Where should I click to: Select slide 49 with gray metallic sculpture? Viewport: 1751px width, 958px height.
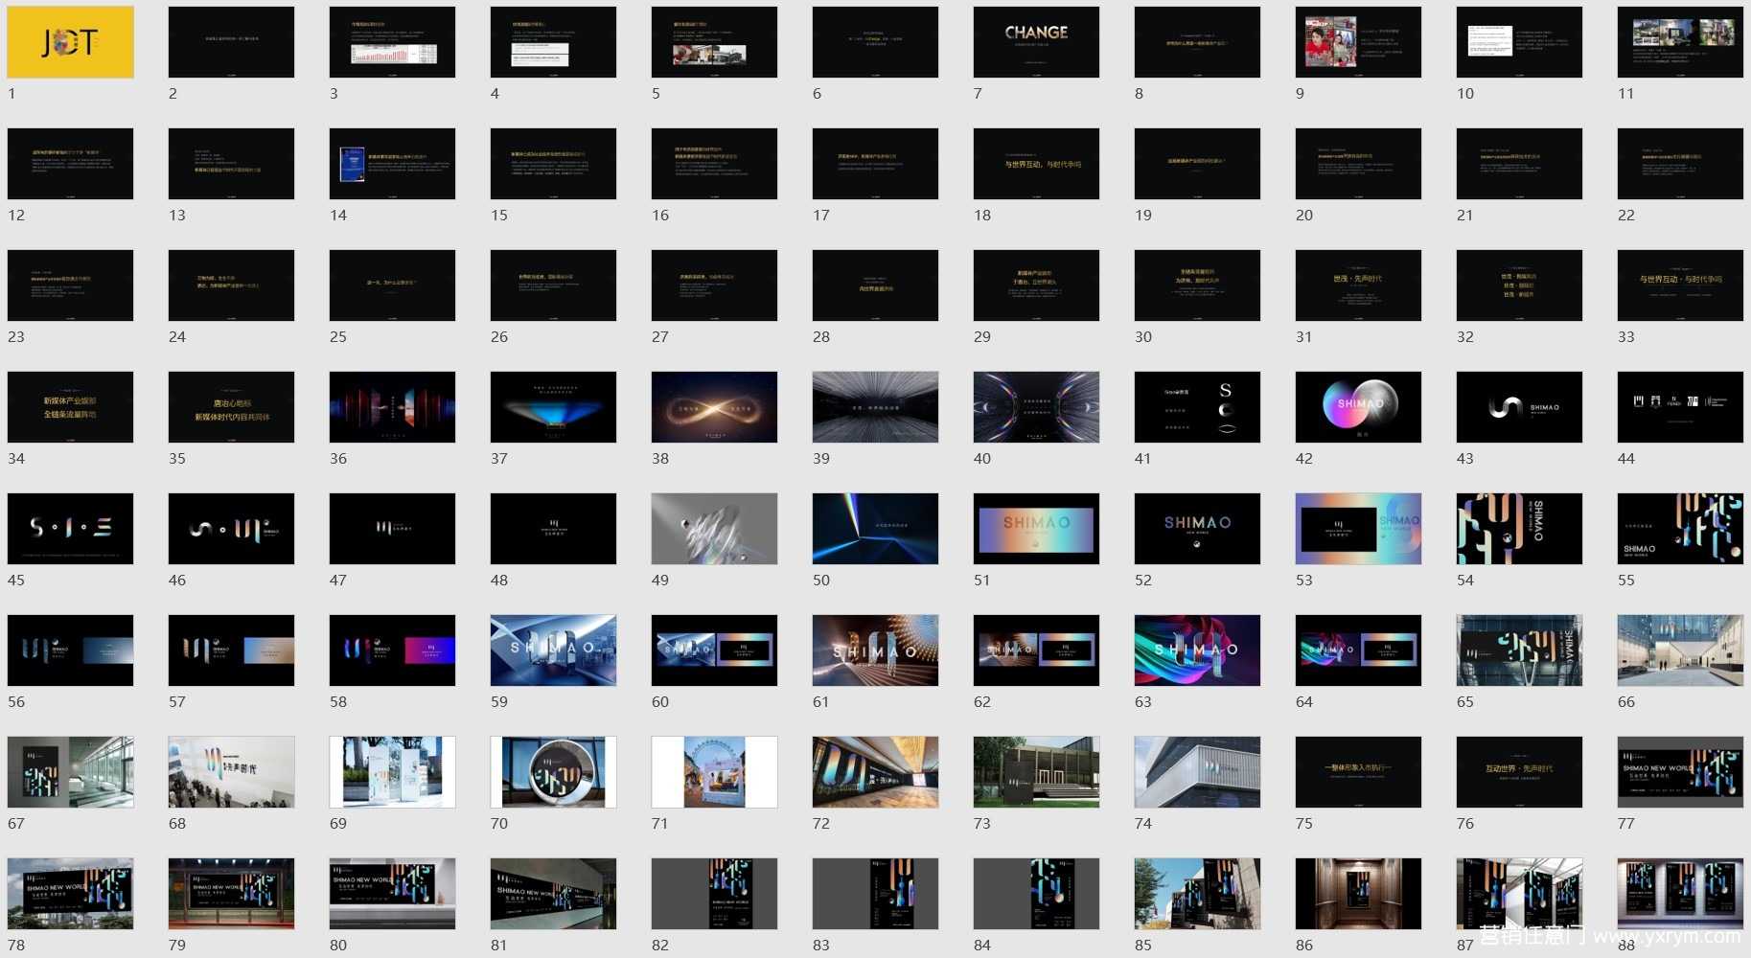pos(714,529)
